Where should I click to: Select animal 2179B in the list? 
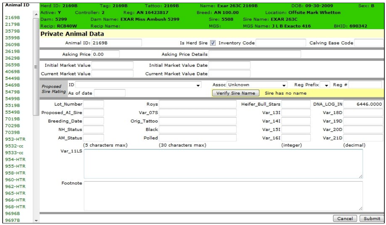point(13,24)
